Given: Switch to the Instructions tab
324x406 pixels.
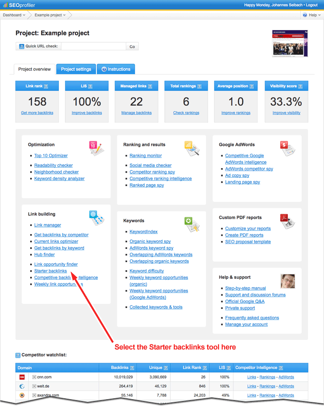Looking at the screenshot, I should pos(116,69).
